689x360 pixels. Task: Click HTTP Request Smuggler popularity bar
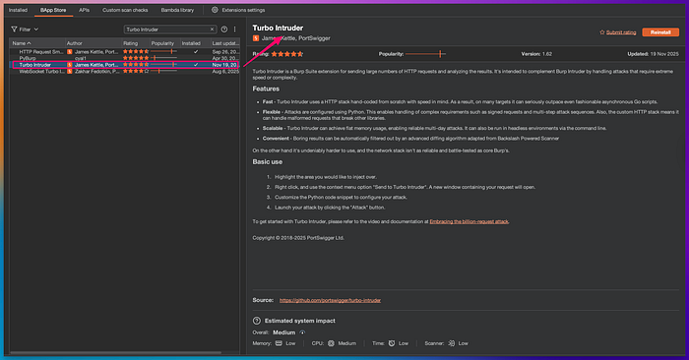pos(164,52)
